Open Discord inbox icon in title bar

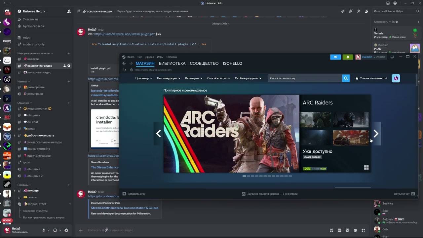[388, 3]
